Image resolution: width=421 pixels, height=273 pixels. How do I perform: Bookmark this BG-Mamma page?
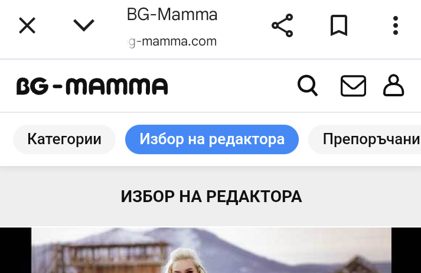(x=339, y=25)
